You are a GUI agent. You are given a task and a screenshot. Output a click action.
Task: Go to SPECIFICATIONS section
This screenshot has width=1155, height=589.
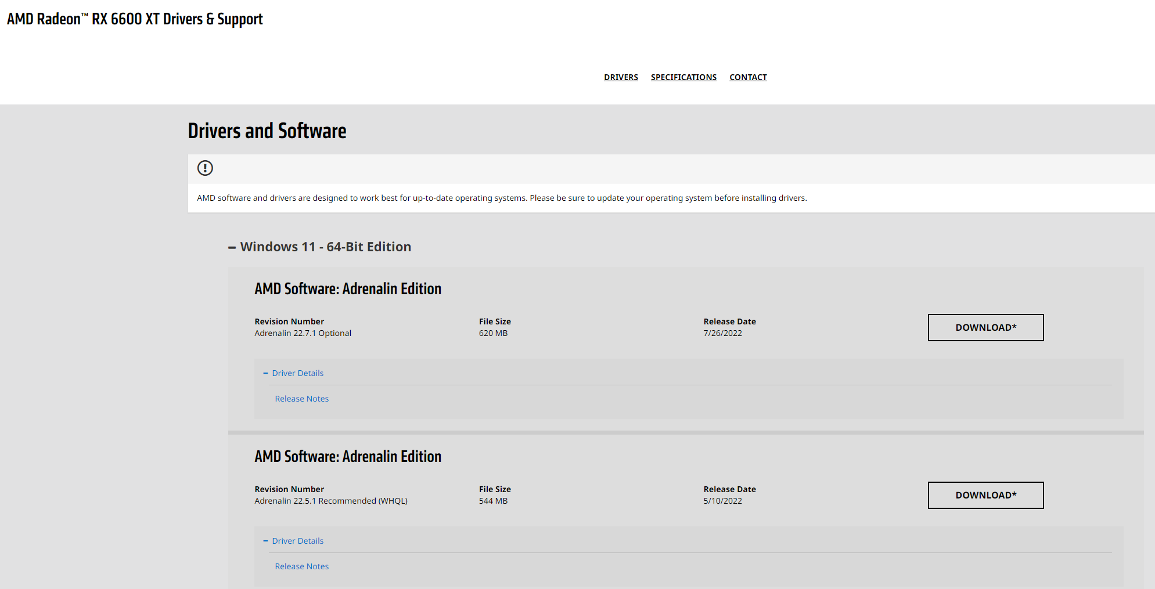(x=683, y=77)
